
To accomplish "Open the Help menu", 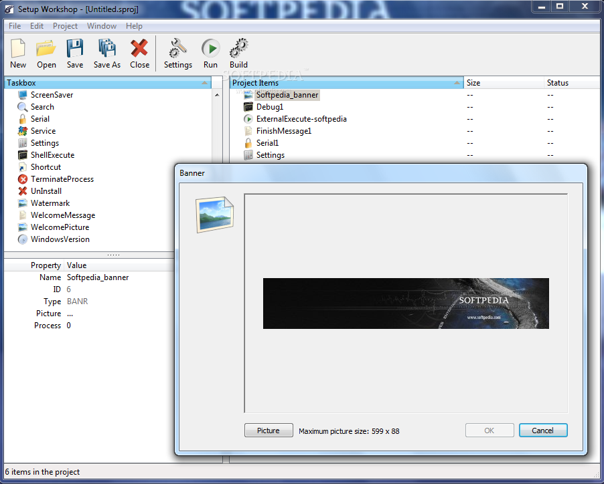I will [x=134, y=26].
